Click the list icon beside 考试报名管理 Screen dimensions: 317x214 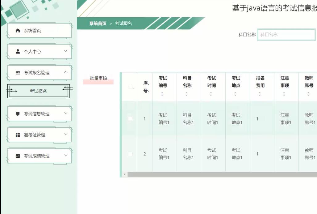(18, 72)
